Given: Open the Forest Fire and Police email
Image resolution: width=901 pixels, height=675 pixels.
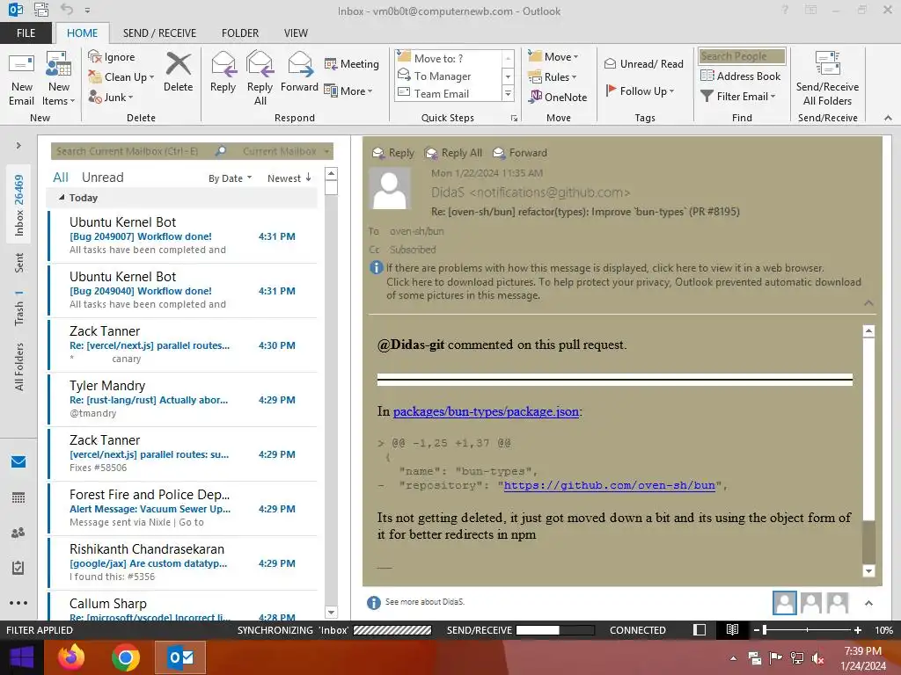Looking at the screenshot, I should pos(183,509).
